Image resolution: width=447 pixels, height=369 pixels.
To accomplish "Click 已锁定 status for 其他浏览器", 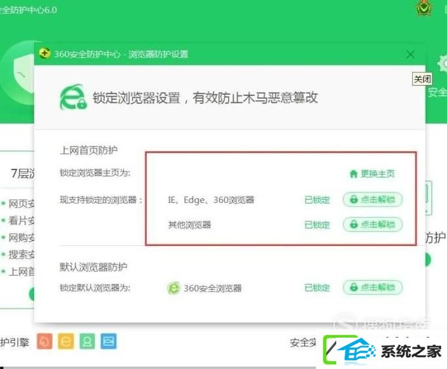I will 317,225.
